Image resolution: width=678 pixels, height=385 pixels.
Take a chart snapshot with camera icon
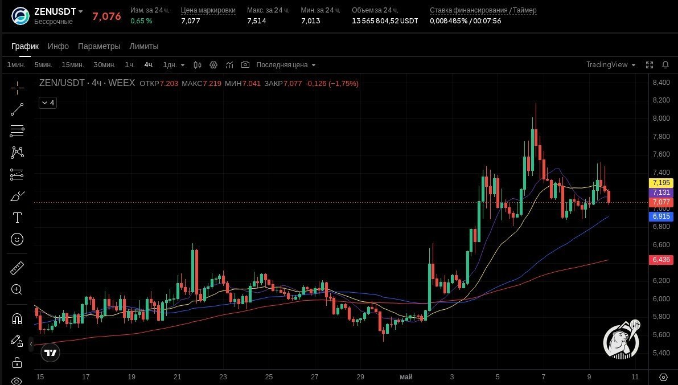point(245,64)
